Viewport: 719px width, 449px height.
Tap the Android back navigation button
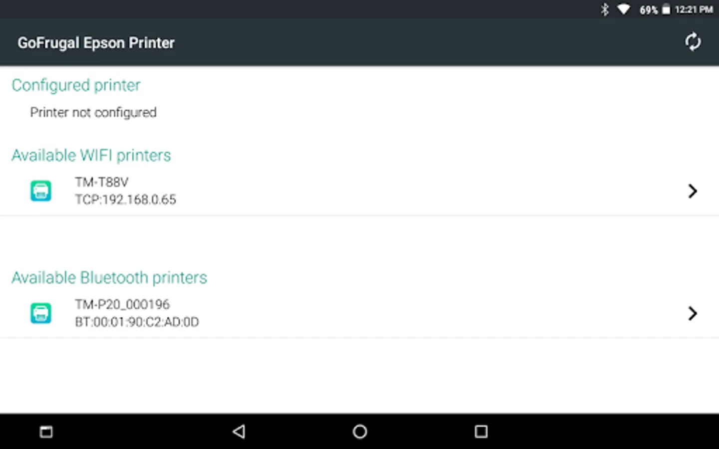239,432
